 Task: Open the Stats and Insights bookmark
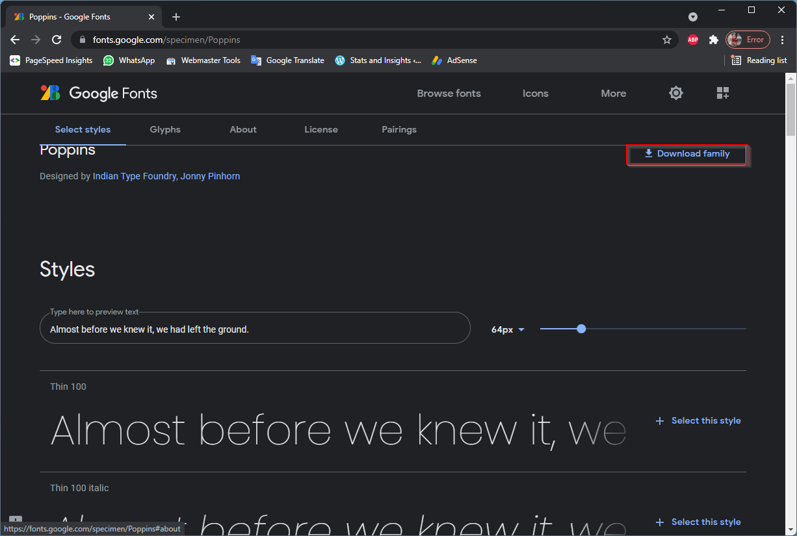coord(378,60)
